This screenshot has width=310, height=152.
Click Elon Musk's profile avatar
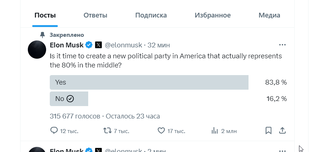[37, 49]
